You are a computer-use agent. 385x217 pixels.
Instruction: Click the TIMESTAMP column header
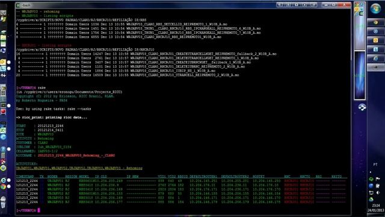point(25,177)
